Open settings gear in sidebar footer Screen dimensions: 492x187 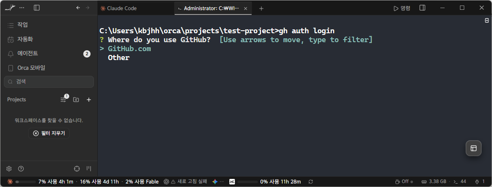tap(9, 169)
